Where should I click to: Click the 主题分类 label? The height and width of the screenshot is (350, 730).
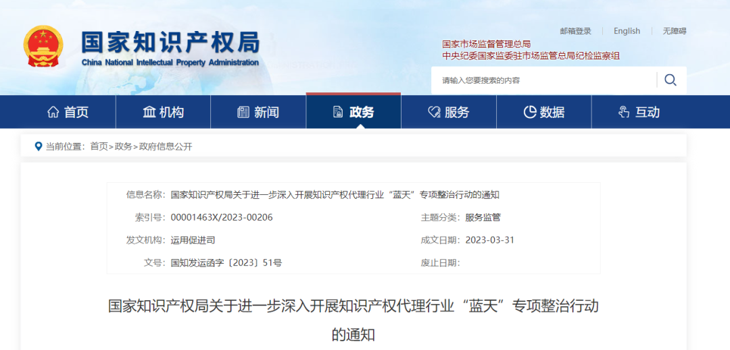coord(440,217)
